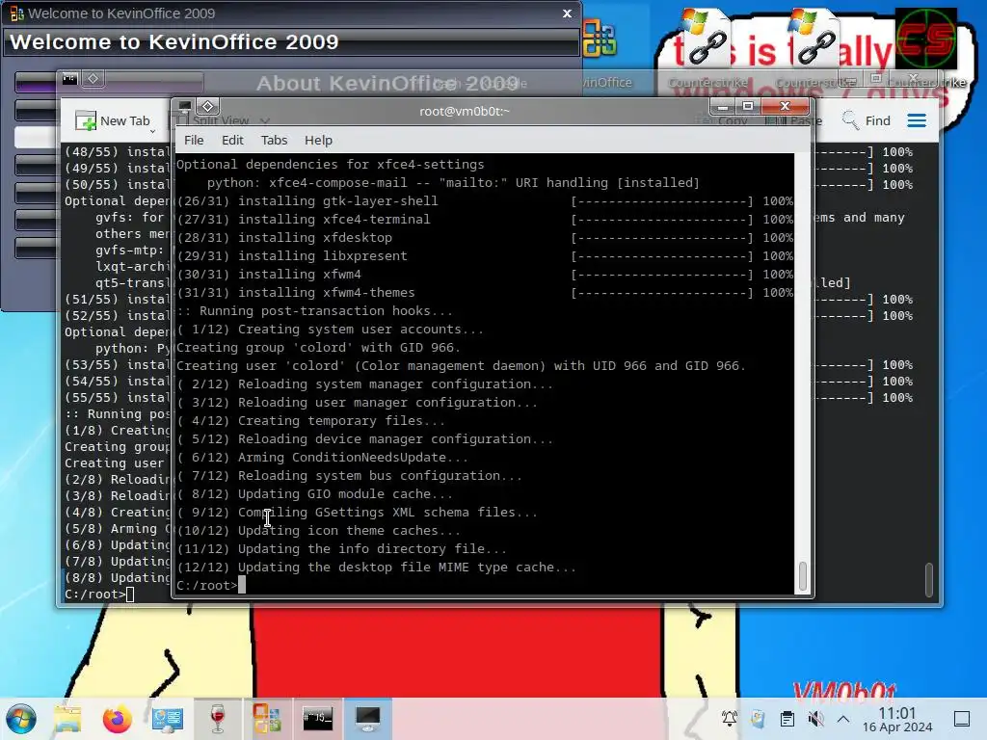Click the show desktop button in taskbar
Screen dimensions: 987x740
(962, 719)
